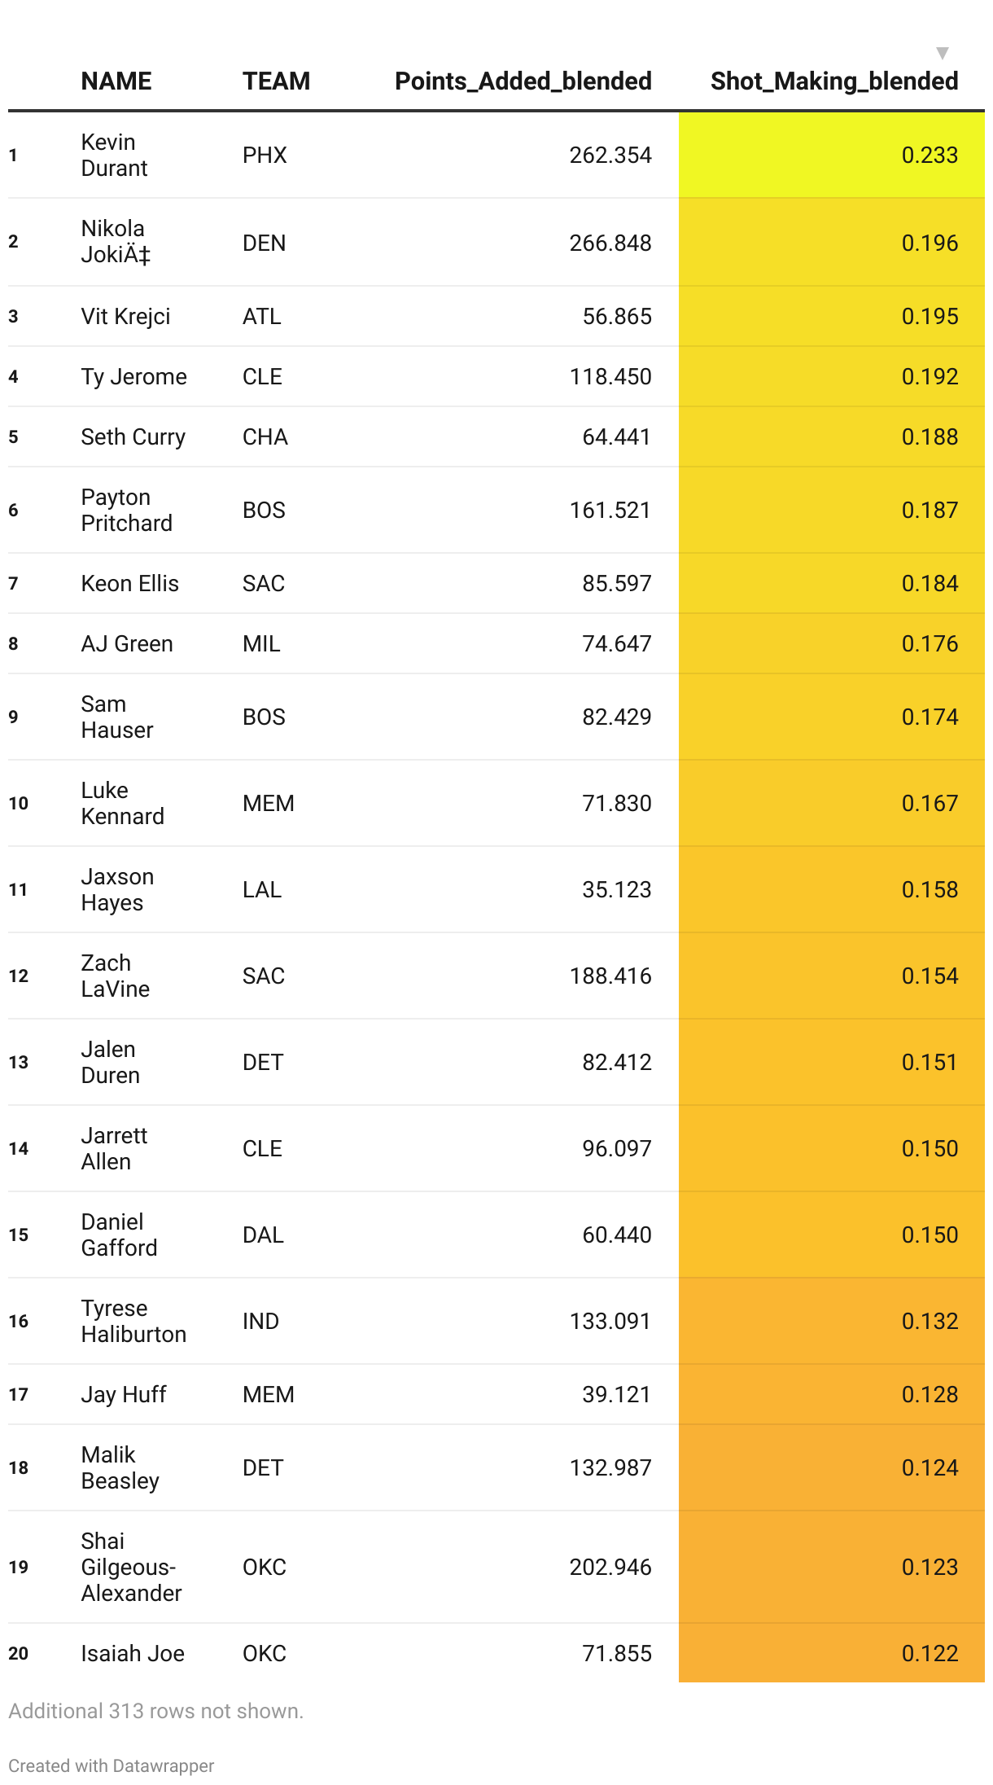Viewport: 993px width, 1785px height.
Task: Click the Additional 313 rows not shown note
Action: 155,1711
